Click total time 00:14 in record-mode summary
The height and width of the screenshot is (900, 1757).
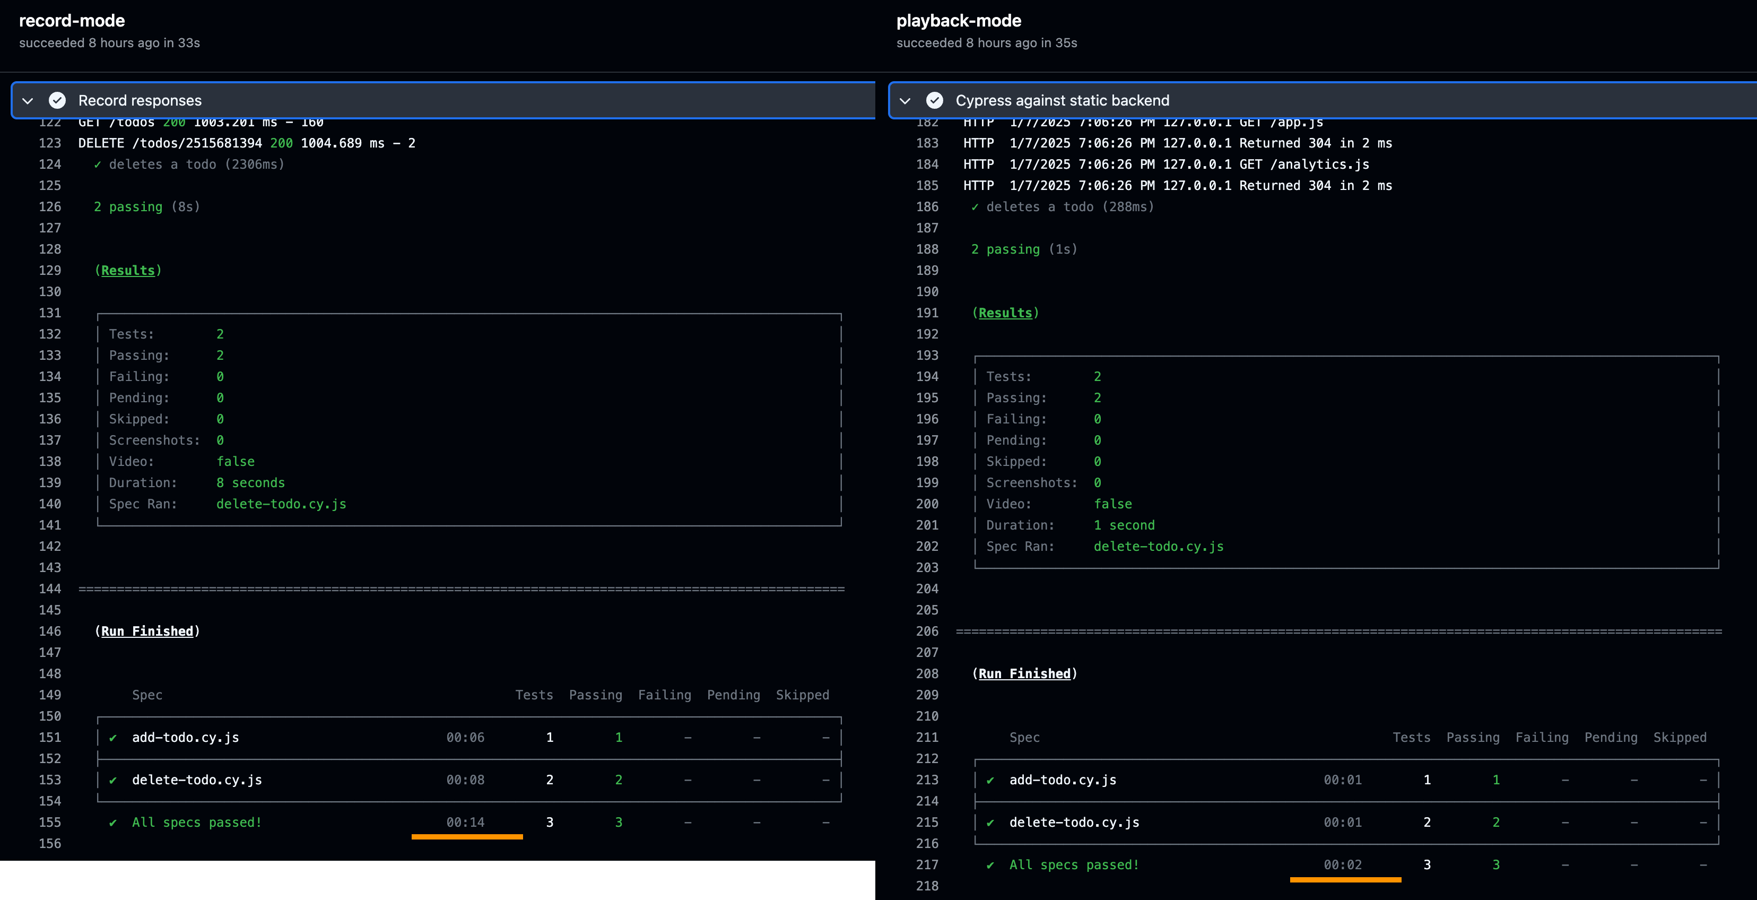pos(465,822)
